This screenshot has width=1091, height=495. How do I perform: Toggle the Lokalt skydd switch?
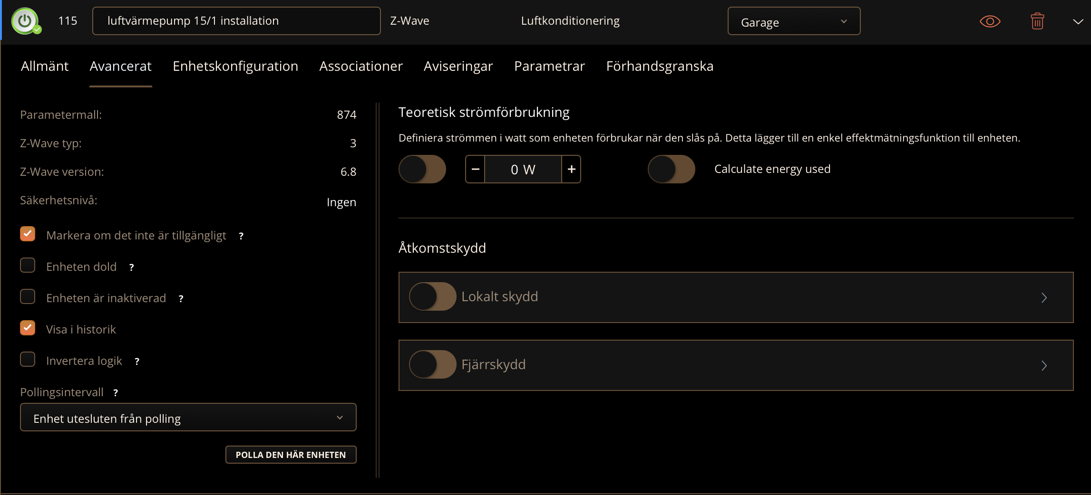(432, 297)
